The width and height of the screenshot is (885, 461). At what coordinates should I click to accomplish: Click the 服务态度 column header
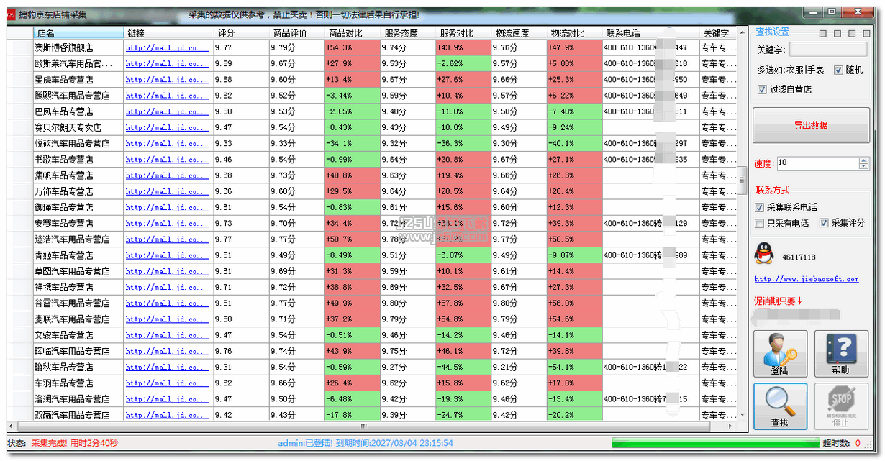pyautogui.click(x=407, y=33)
